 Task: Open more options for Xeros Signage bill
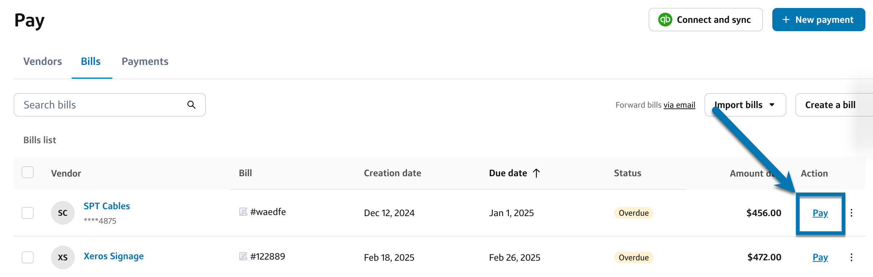(x=851, y=257)
